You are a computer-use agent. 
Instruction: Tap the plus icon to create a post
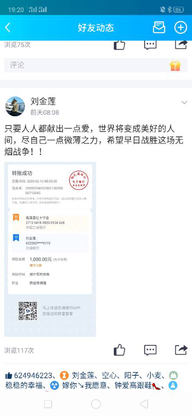[x=181, y=28]
